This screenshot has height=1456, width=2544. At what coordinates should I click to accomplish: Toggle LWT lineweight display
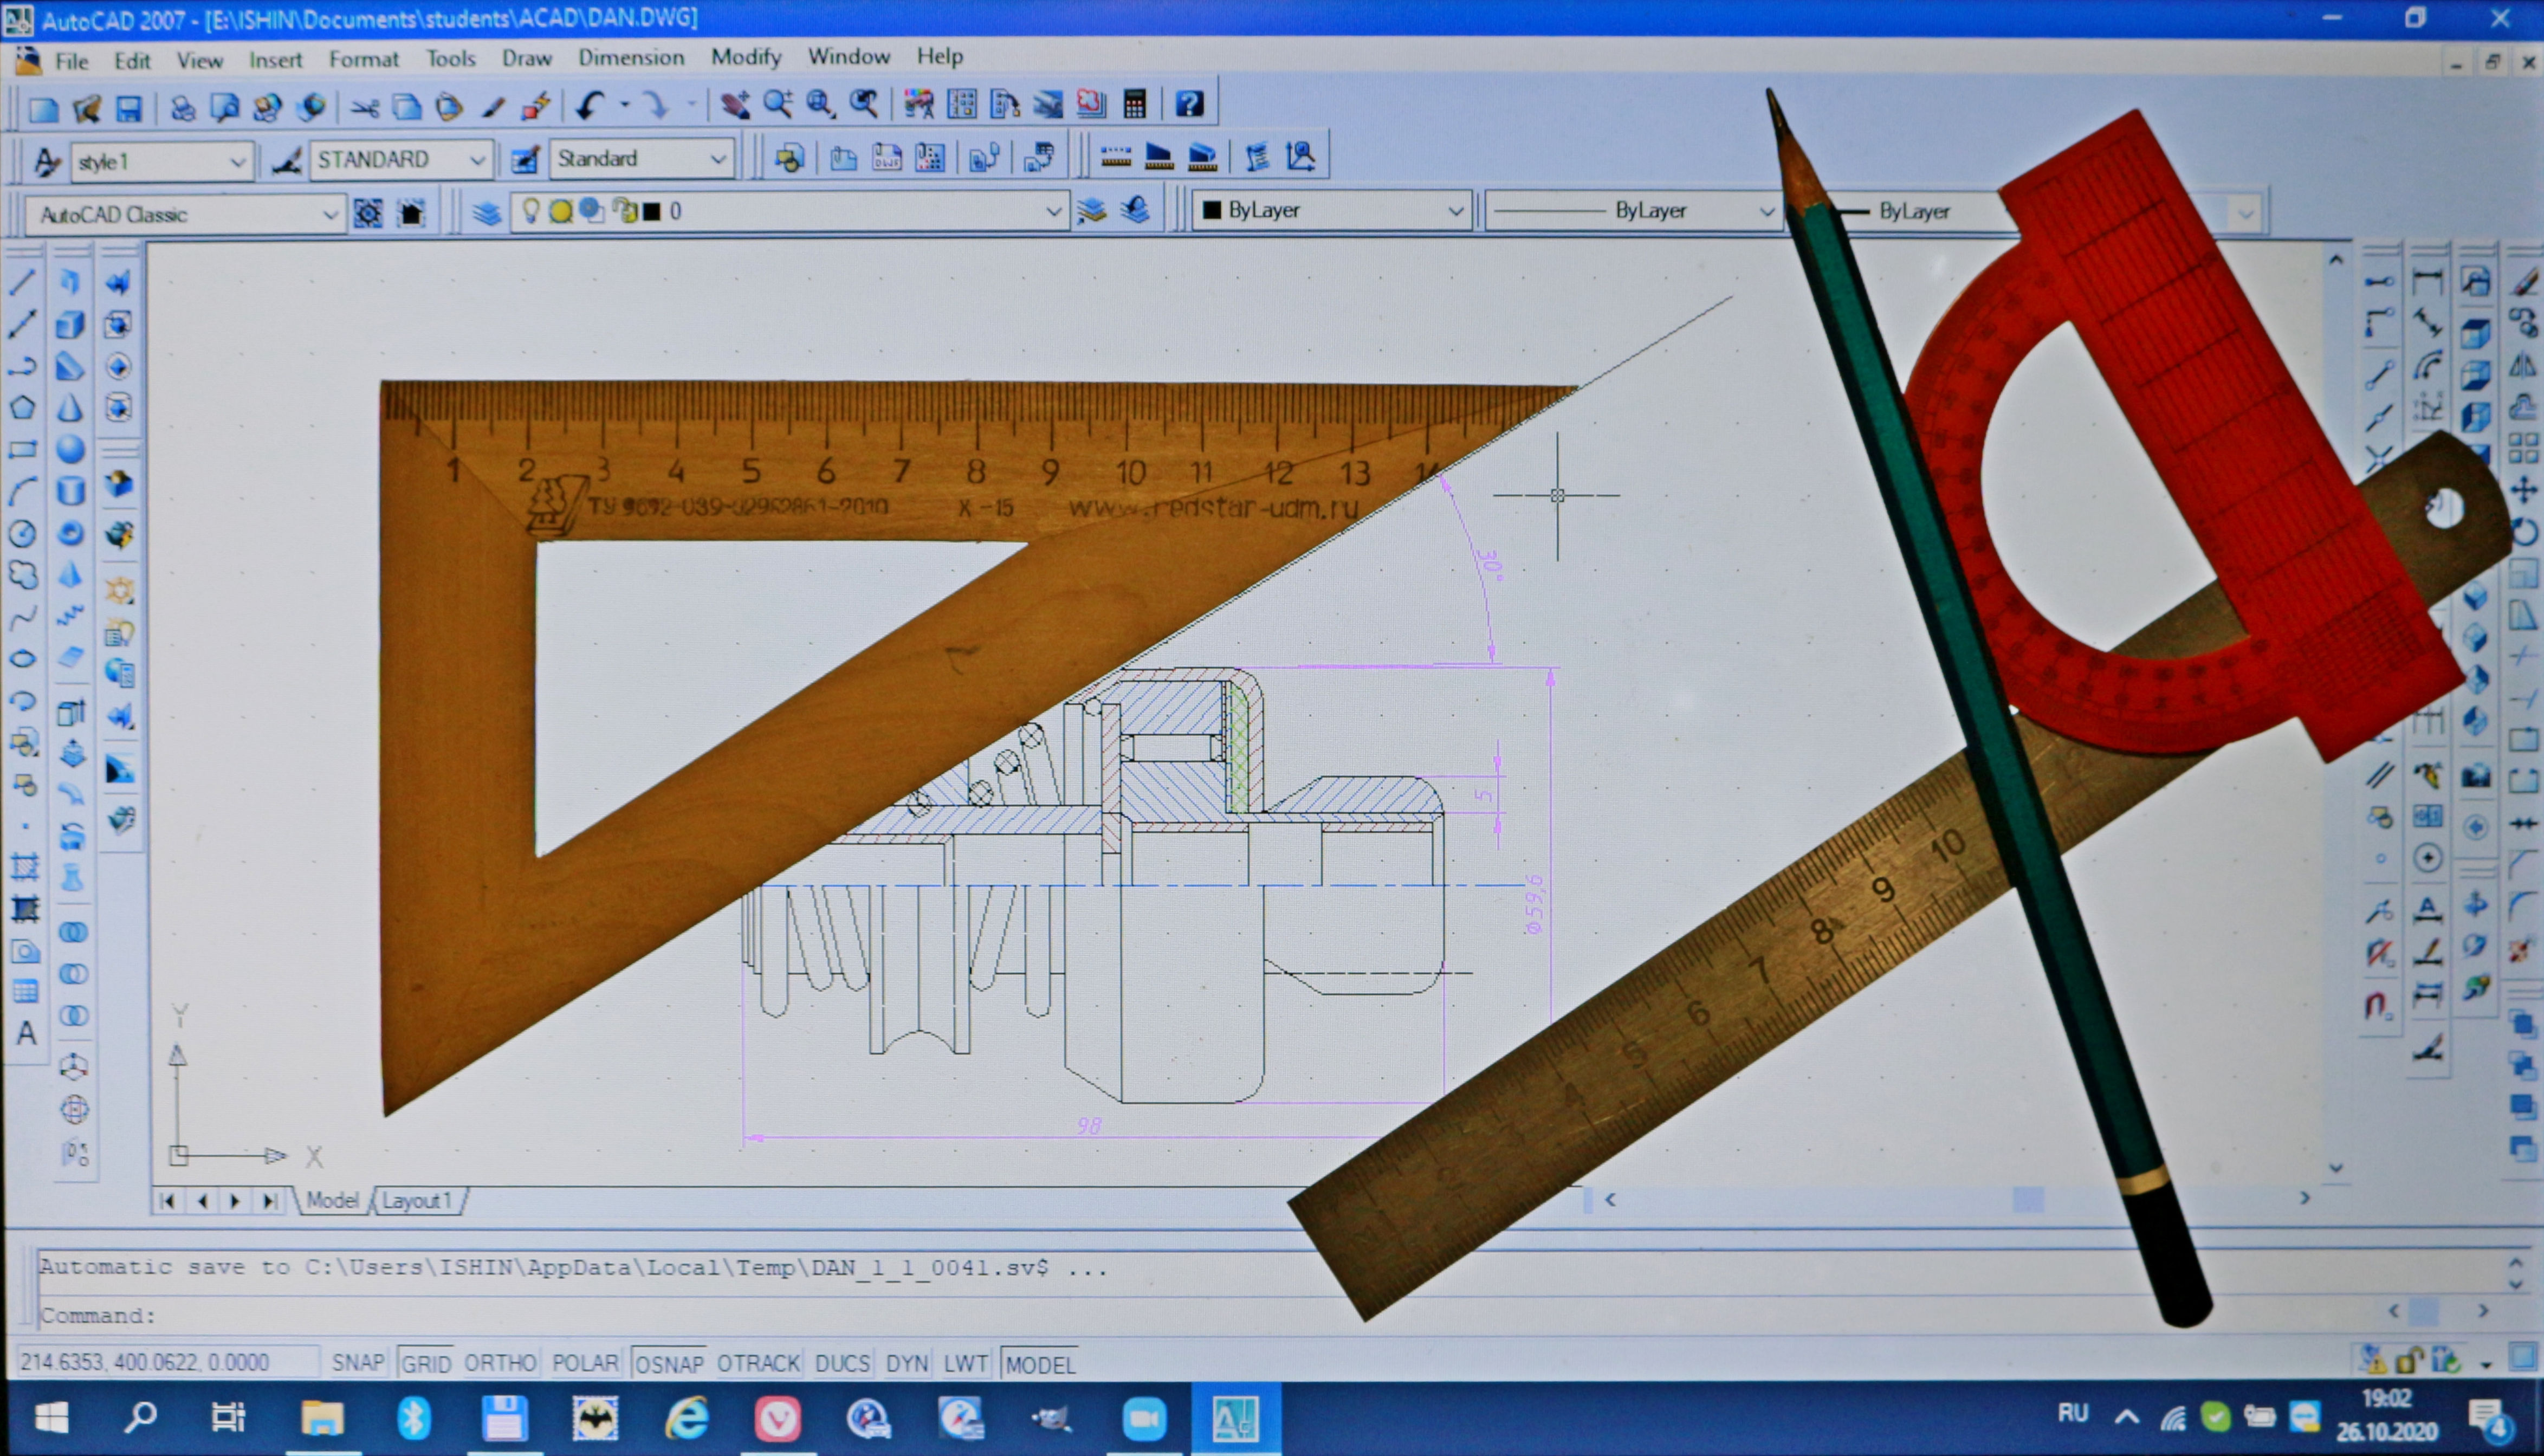[x=965, y=1363]
